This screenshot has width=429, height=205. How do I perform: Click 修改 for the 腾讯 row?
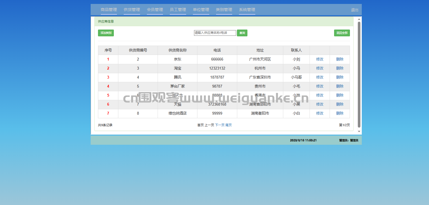pyautogui.click(x=320, y=77)
